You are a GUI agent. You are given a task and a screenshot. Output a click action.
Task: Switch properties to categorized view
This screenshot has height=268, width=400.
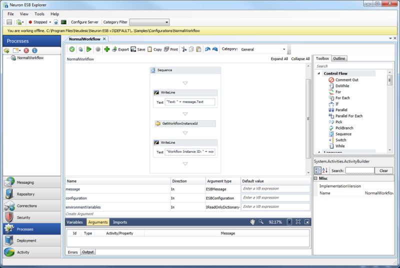pos(317,170)
